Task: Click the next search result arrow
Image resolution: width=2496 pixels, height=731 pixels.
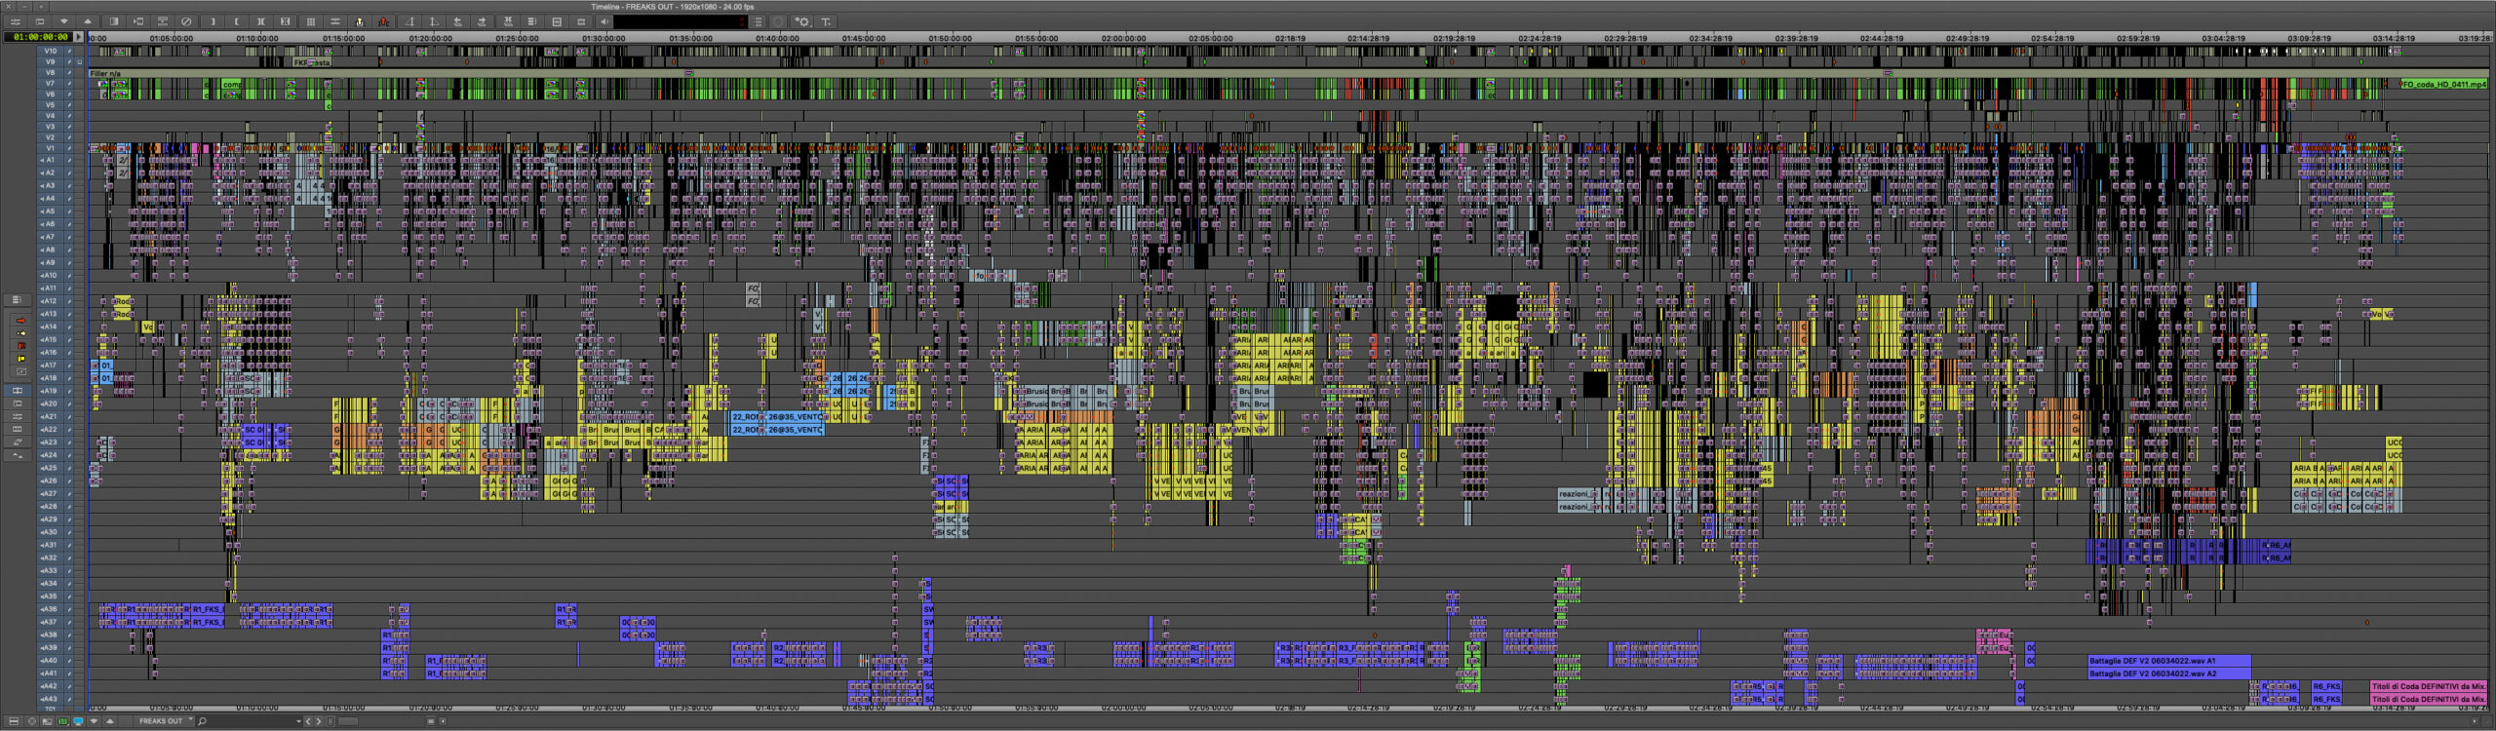Action: click(x=318, y=721)
